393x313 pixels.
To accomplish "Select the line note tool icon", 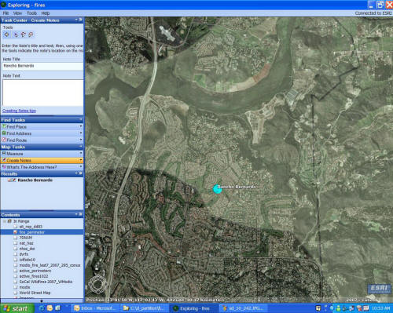I will [24, 35].
